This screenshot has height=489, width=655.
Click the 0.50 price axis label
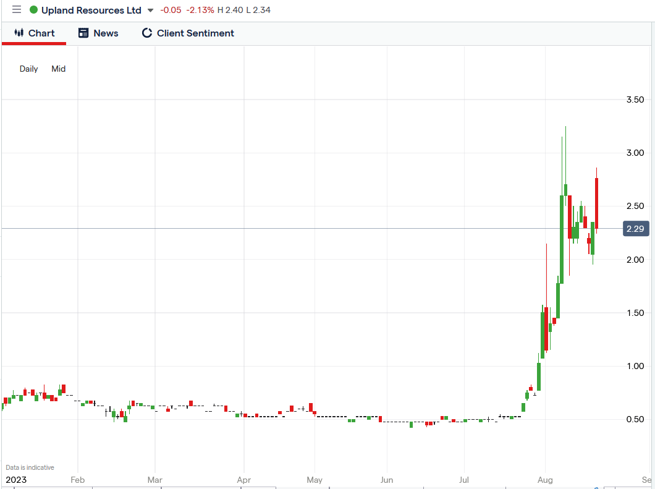635,419
